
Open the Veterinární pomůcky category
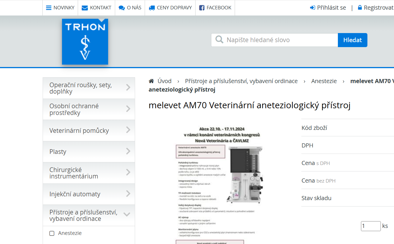click(x=89, y=130)
